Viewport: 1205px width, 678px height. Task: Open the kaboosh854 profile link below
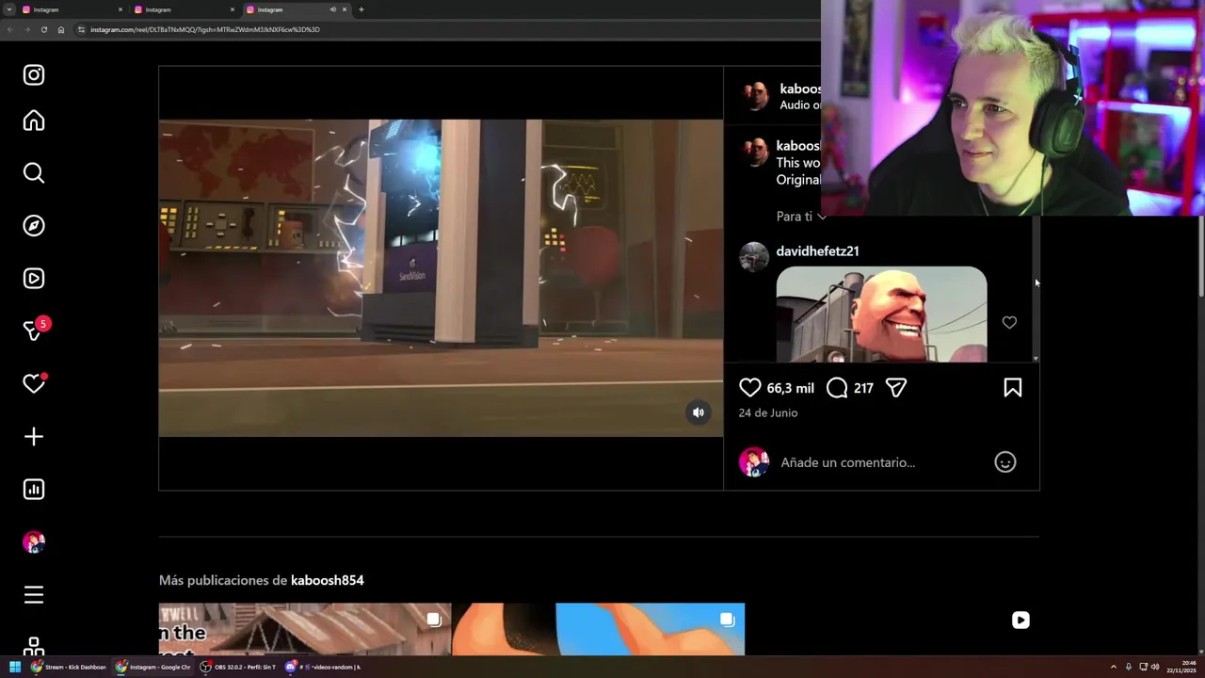click(328, 580)
